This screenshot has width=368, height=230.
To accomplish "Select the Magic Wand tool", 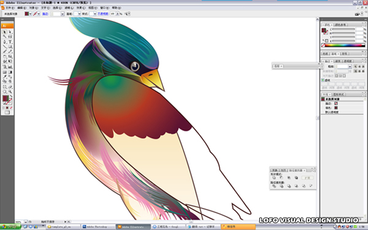I will 4,37.
